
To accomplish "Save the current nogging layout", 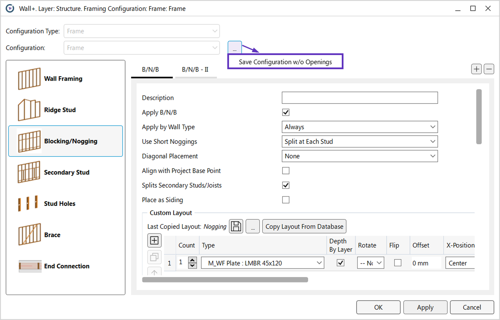I will click(x=236, y=226).
